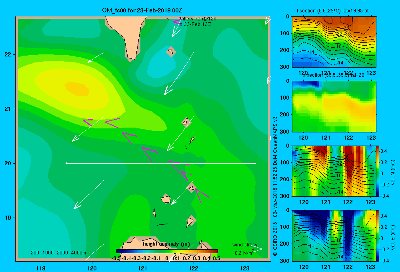
Task: Click the "to 23-Feb 12Z" text
Action: (195, 24)
